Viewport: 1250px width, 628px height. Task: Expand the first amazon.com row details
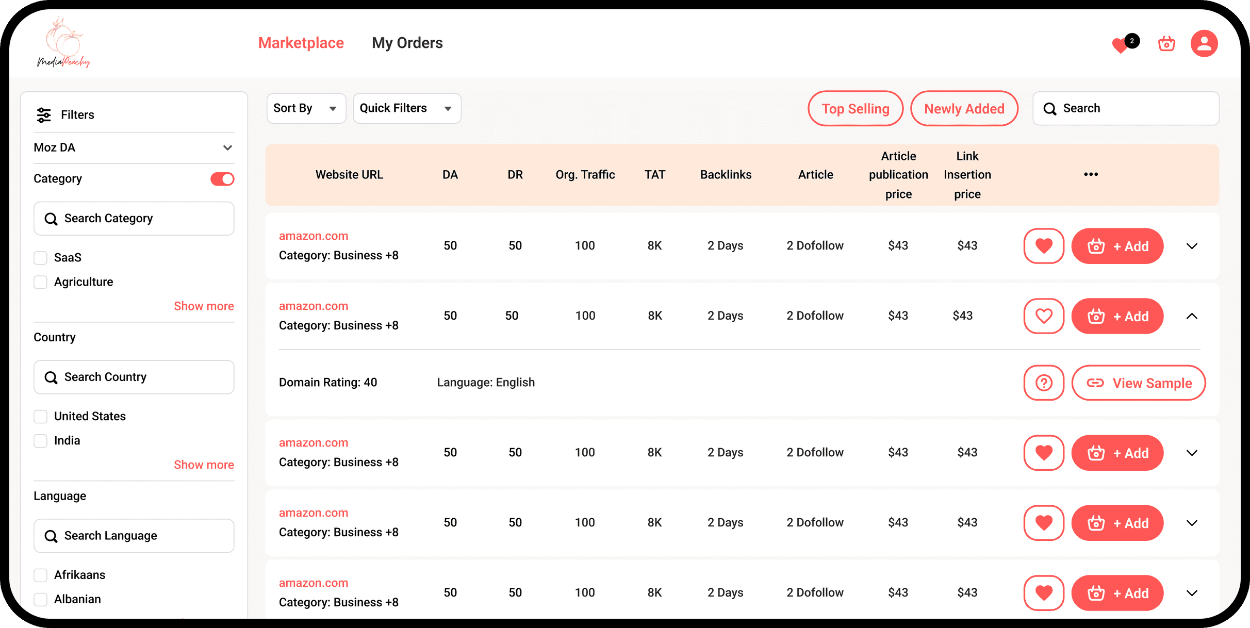tap(1192, 246)
